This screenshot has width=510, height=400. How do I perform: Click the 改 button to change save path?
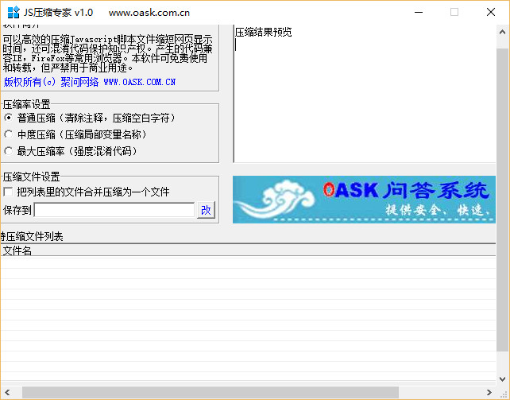(x=206, y=210)
